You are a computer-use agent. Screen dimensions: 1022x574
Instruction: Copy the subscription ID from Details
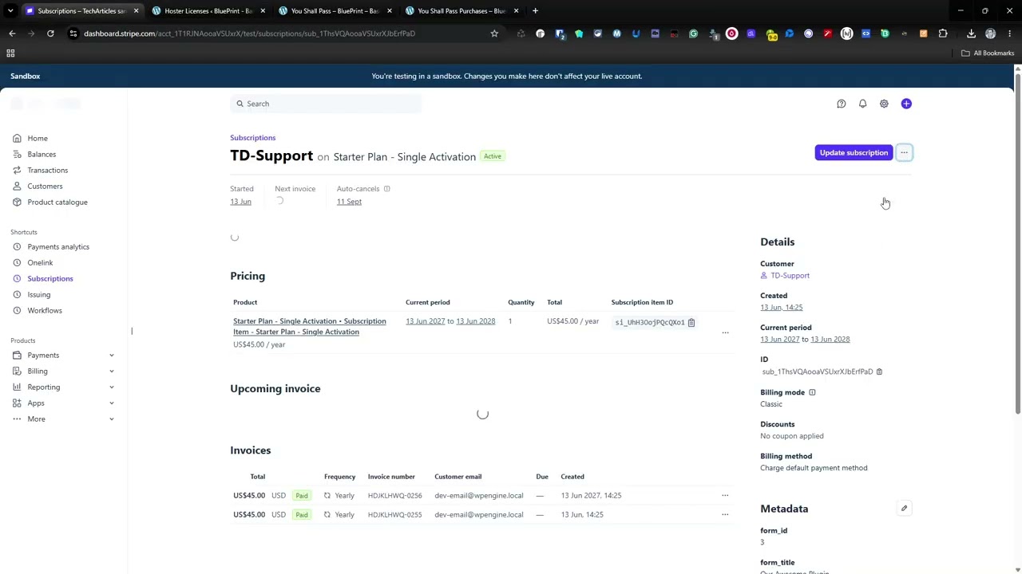pos(879,372)
